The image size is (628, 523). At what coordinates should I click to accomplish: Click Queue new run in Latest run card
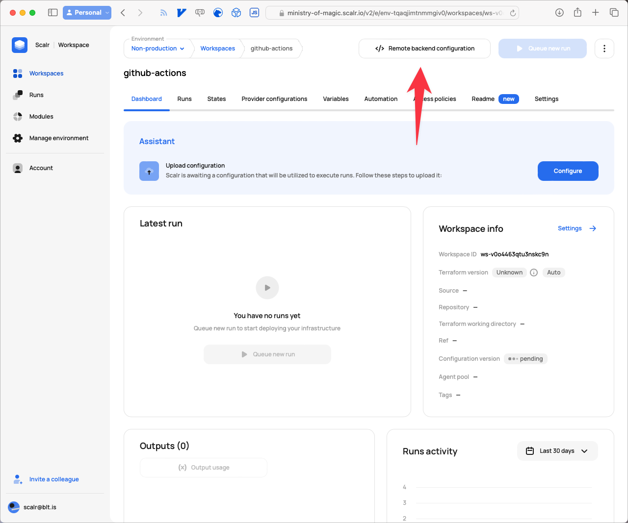pyautogui.click(x=267, y=354)
